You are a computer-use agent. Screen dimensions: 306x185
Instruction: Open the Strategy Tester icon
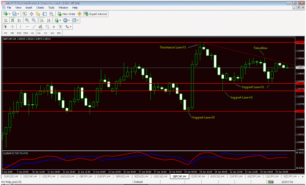coord(51,14)
